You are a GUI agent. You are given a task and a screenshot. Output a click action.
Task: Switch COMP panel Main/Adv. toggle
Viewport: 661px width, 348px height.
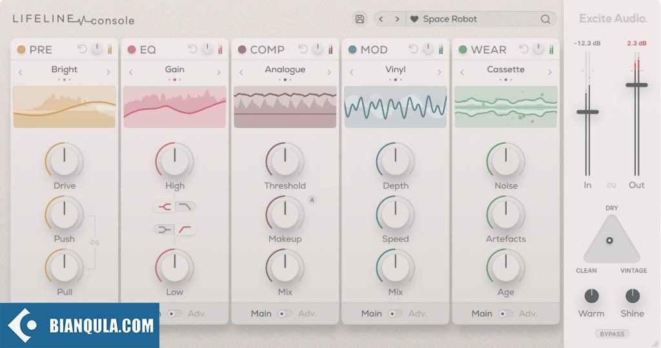285,313
